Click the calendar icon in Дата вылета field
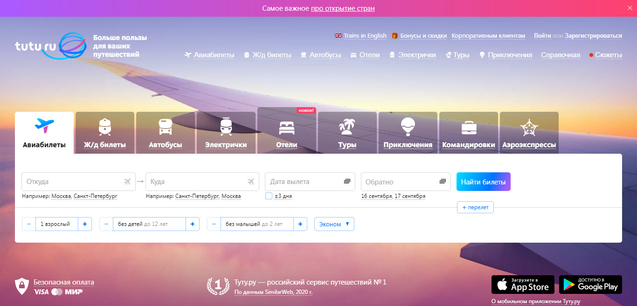 (x=347, y=182)
